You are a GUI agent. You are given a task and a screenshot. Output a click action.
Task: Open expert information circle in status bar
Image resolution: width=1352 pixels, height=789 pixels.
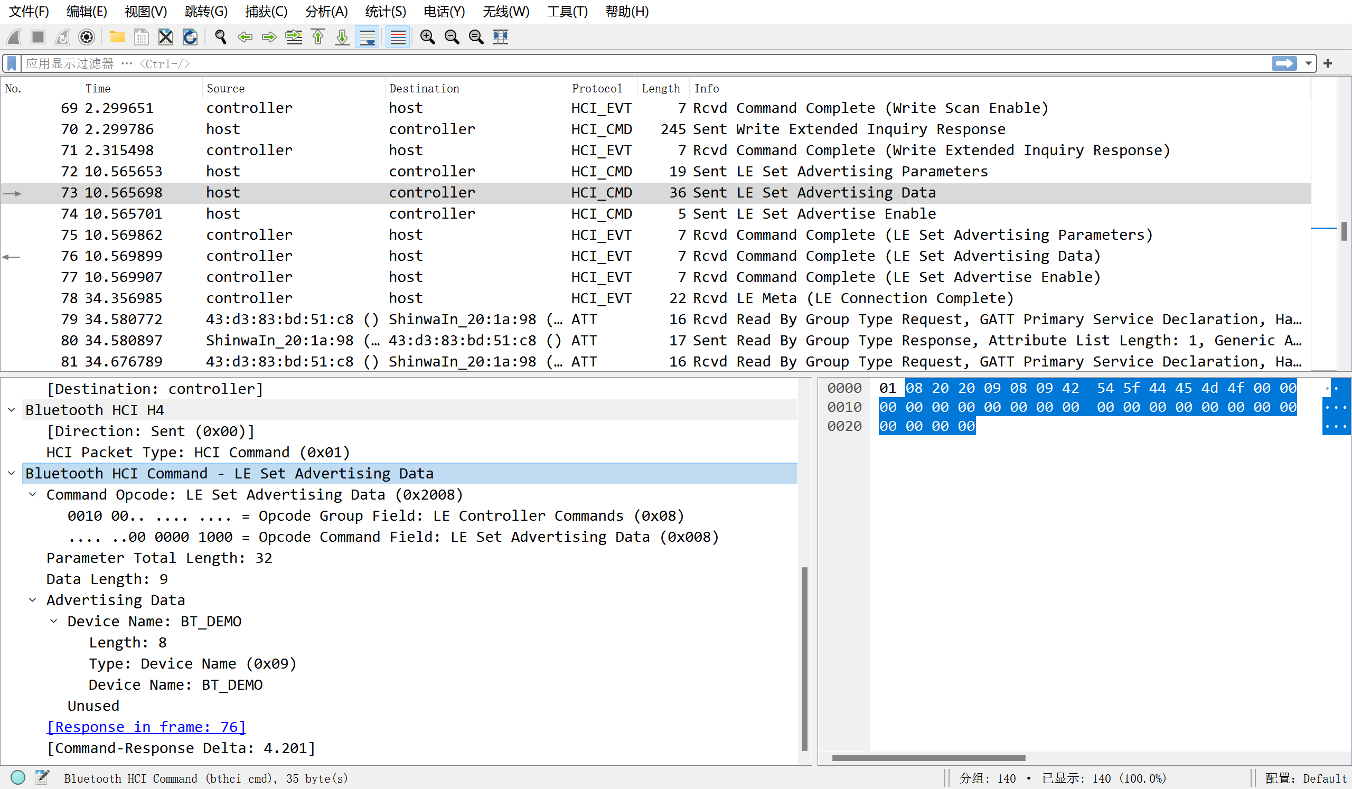click(x=18, y=777)
